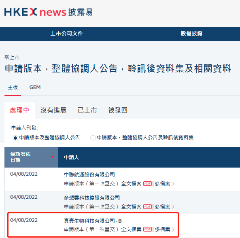The height and width of the screenshot is (238, 240).
Task: Open 上市公司文件 menu
Action: click(x=67, y=34)
